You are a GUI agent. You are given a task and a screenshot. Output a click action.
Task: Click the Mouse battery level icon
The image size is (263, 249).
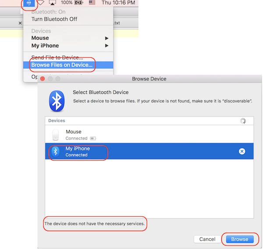click(93, 139)
